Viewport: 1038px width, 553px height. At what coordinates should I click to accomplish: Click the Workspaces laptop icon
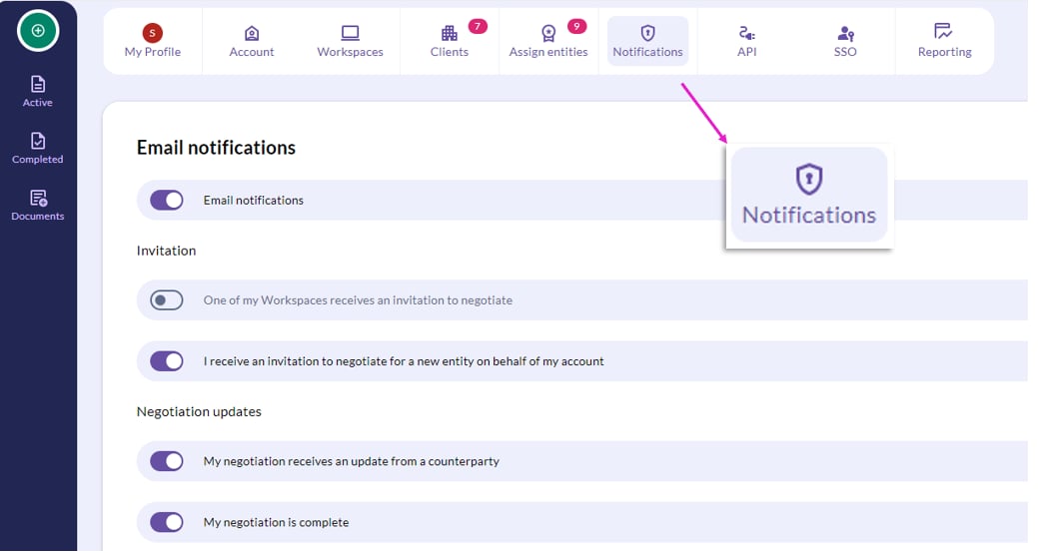[351, 33]
